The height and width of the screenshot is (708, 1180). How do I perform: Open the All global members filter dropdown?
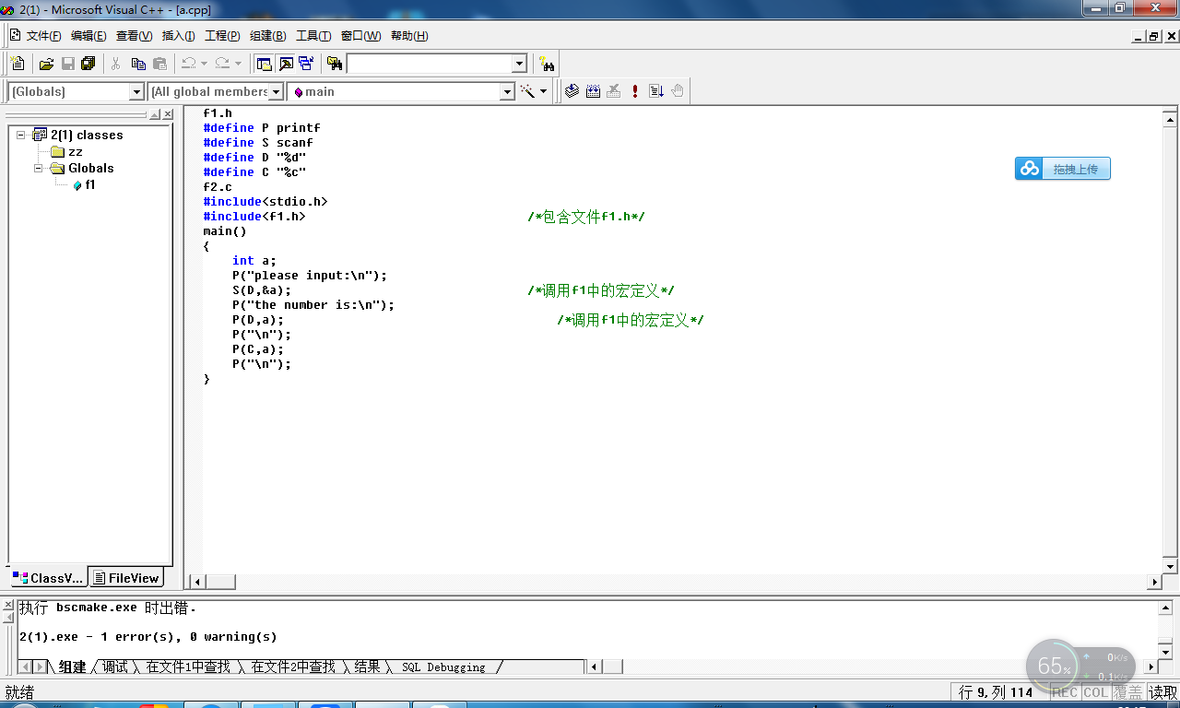[x=276, y=91]
